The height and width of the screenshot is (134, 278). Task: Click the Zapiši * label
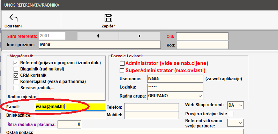pyautogui.click(x=108, y=26)
